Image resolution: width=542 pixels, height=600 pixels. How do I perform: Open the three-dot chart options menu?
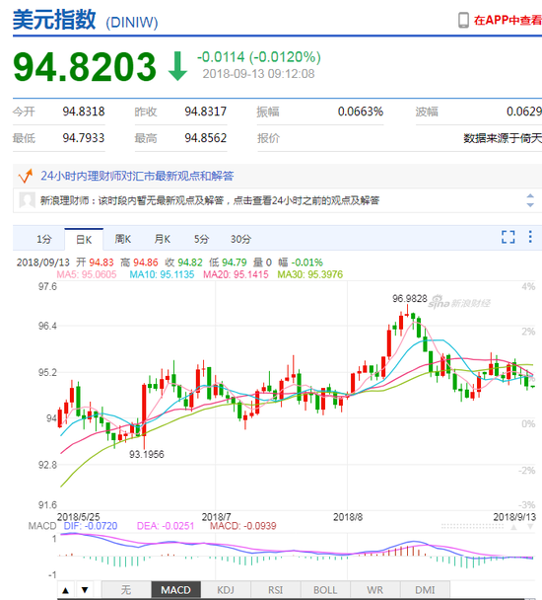click(530, 237)
